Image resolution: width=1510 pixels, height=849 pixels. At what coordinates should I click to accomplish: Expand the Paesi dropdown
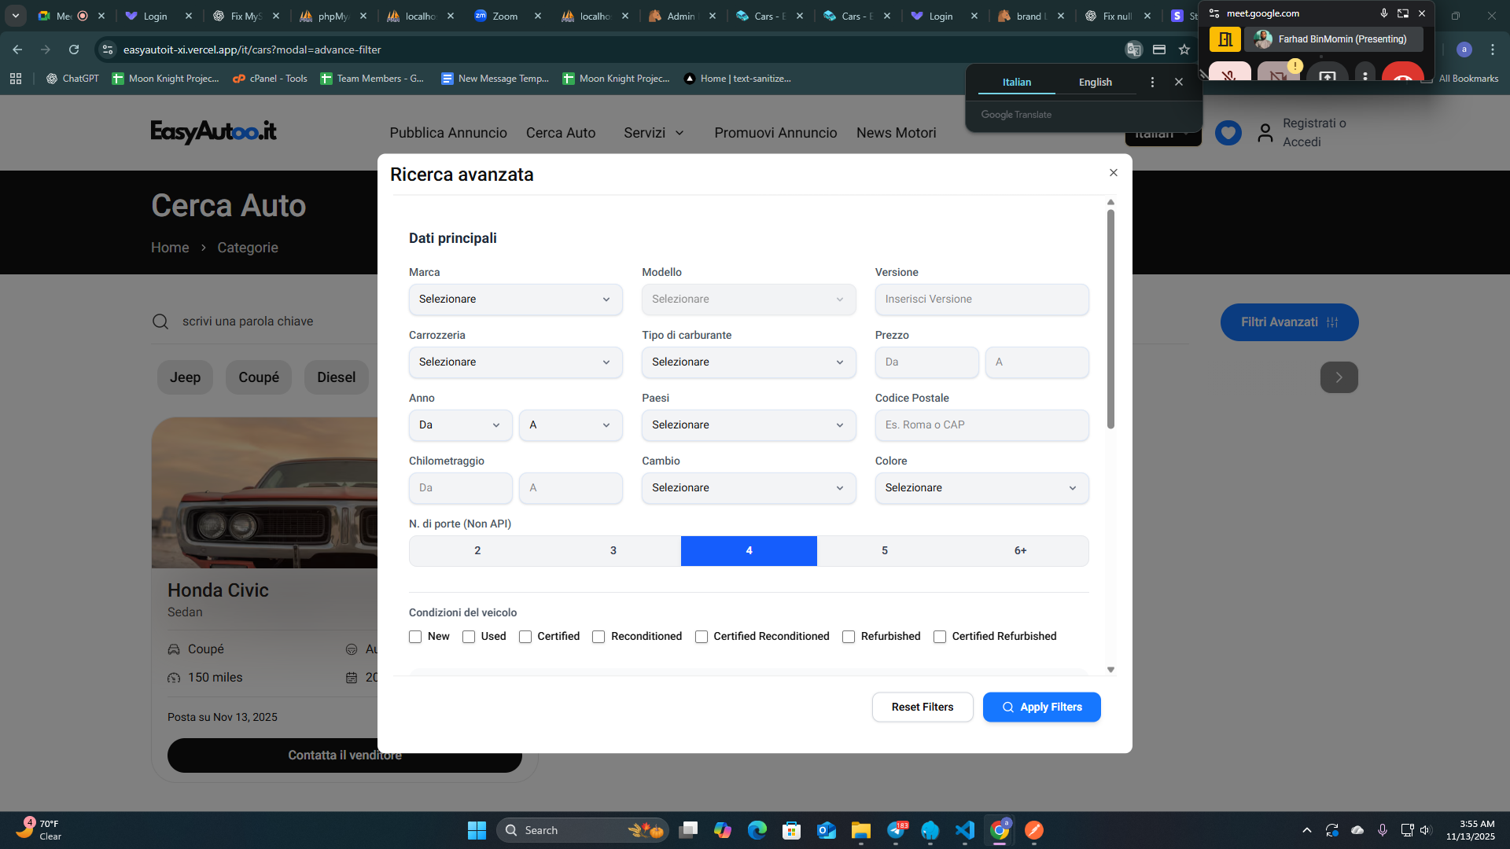click(748, 425)
